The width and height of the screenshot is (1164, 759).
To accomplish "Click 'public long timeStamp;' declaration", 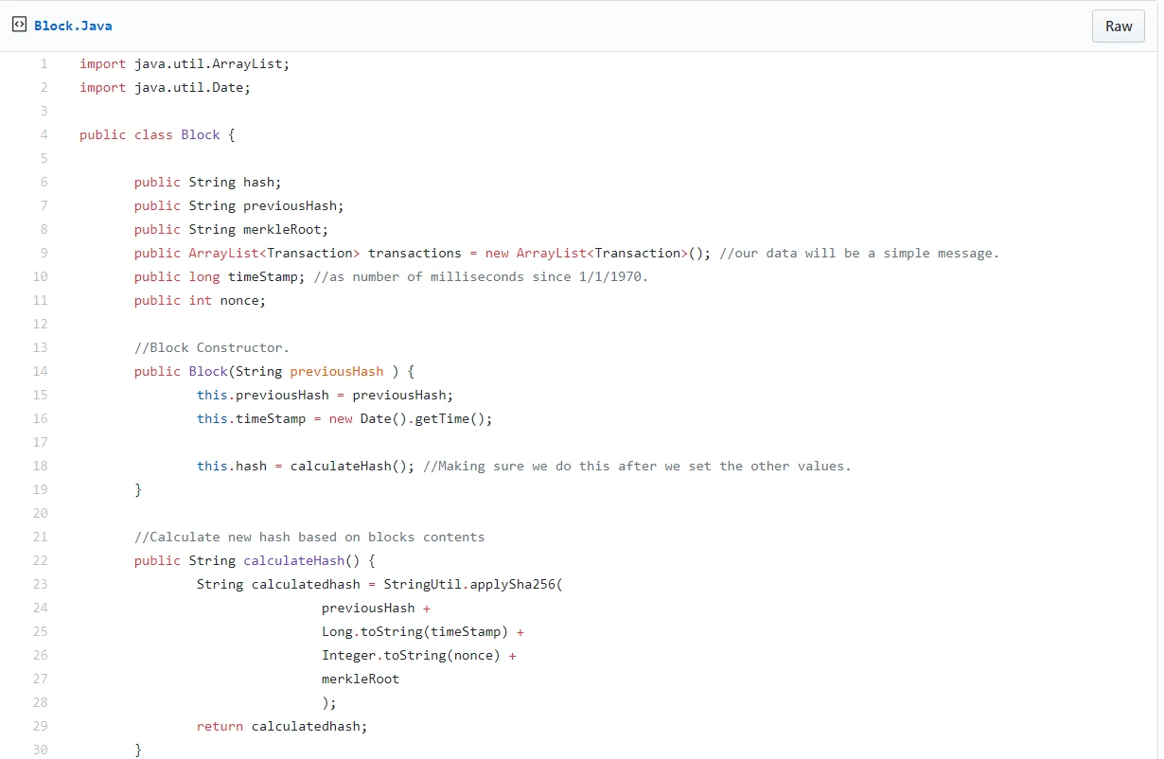I will point(220,277).
